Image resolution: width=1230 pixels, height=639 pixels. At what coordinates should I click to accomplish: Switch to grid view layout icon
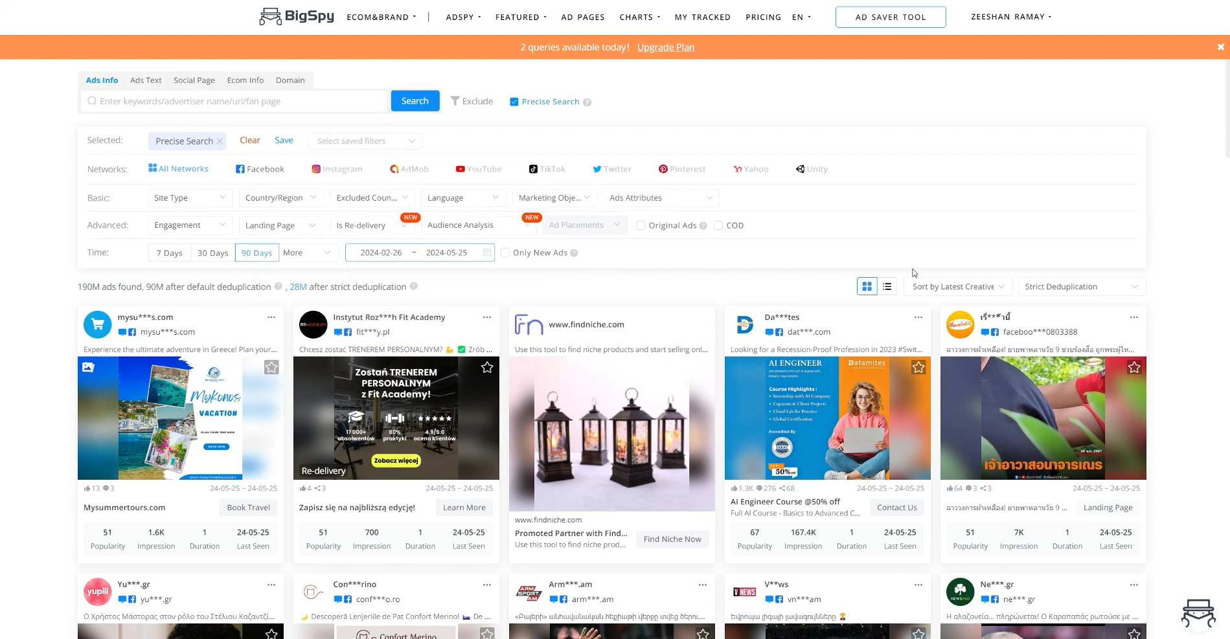867,286
